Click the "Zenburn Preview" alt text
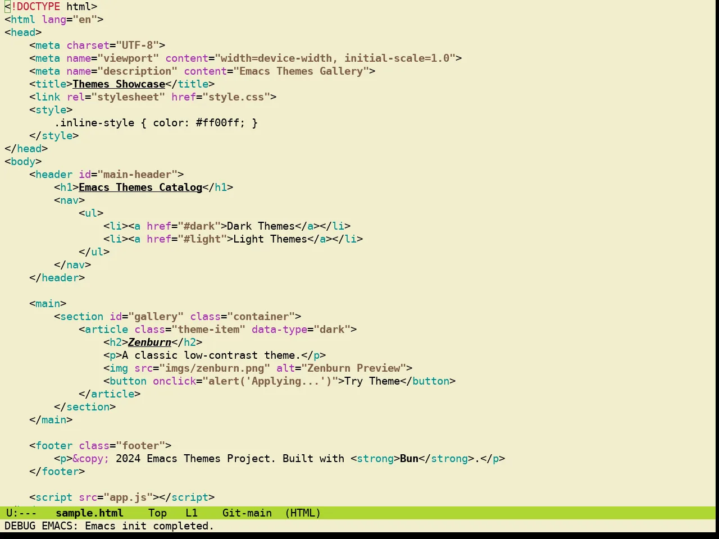Image resolution: width=719 pixels, height=539 pixels. (x=354, y=368)
